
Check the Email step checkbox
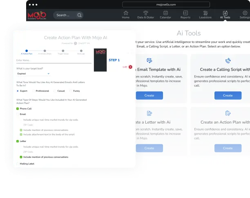click(18, 114)
